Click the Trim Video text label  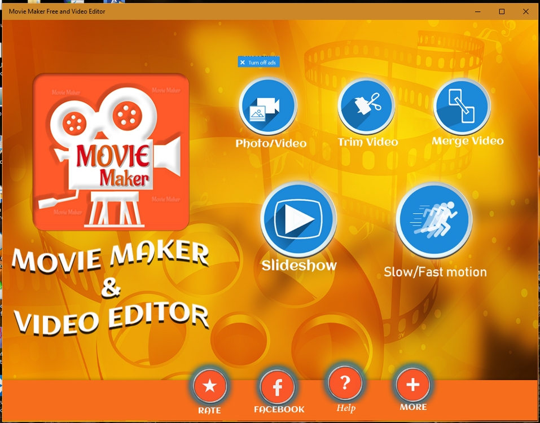click(x=368, y=142)
